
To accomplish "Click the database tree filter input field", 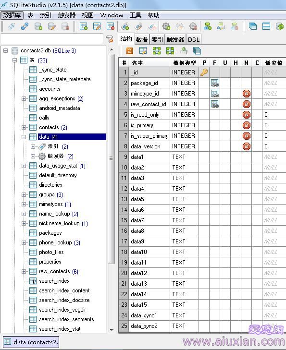I will [52, 39].
